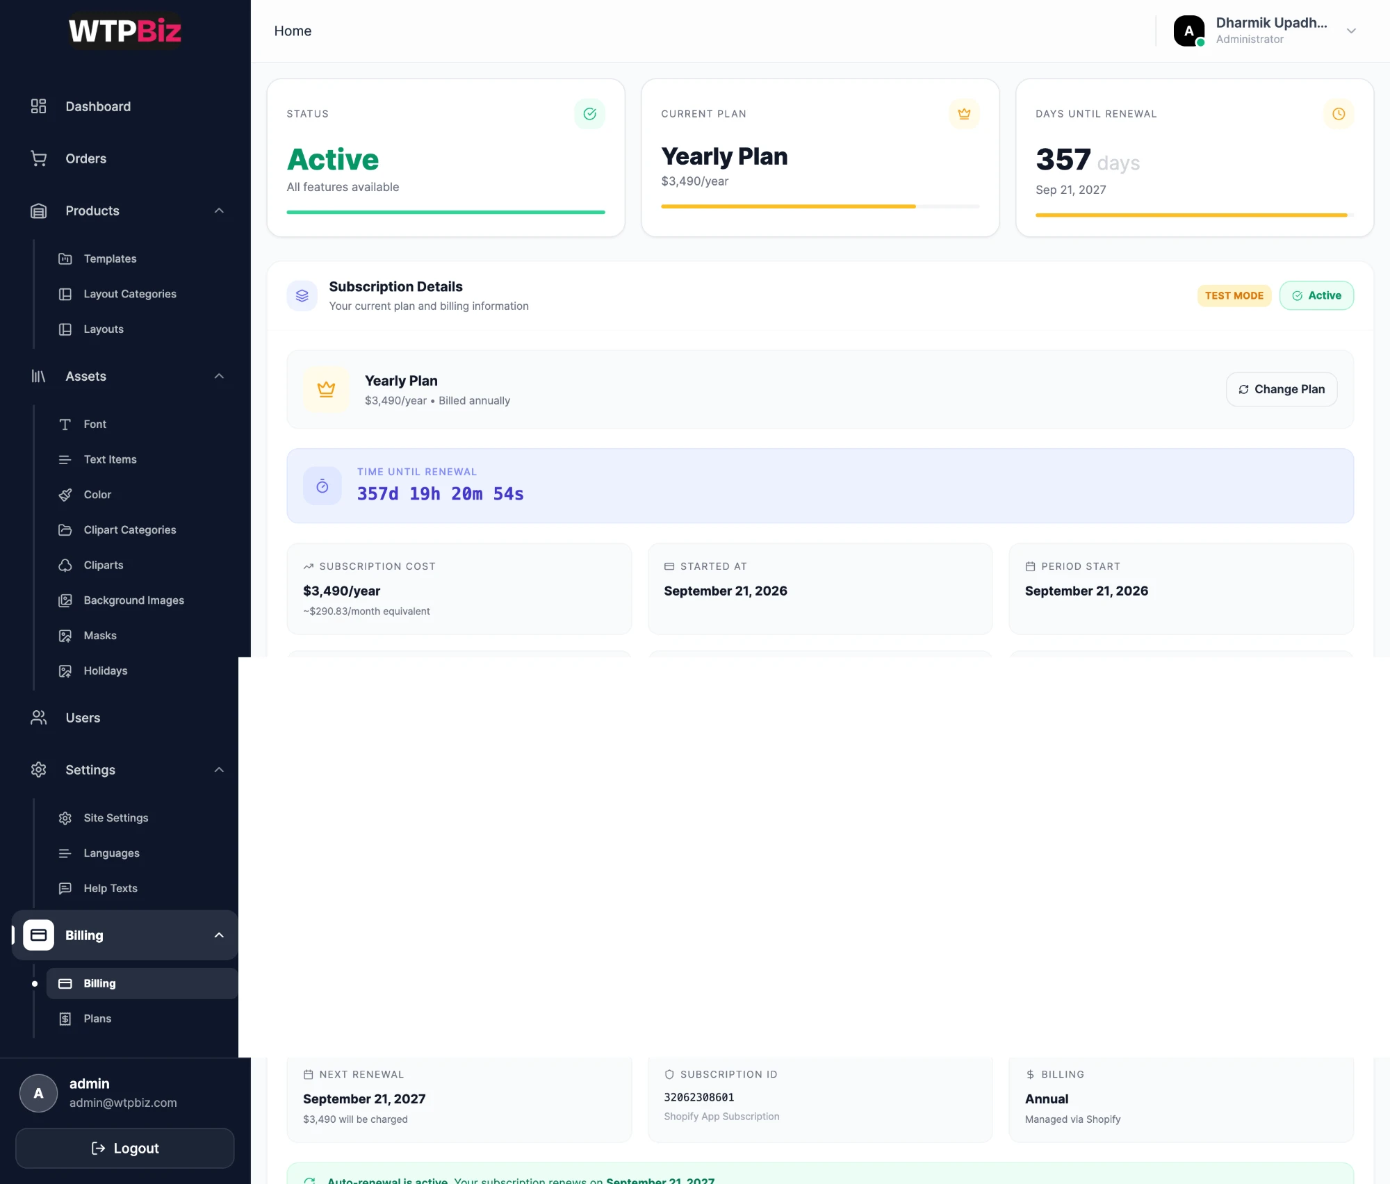Click the Products box icon

pyautogui.click(x=39, y=211)
